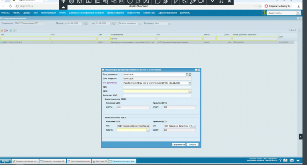This screenshot has width=307, height=165.
Task: Switch to Капитальные вложения taskbar tab
Action: click(x=79, y=161)
